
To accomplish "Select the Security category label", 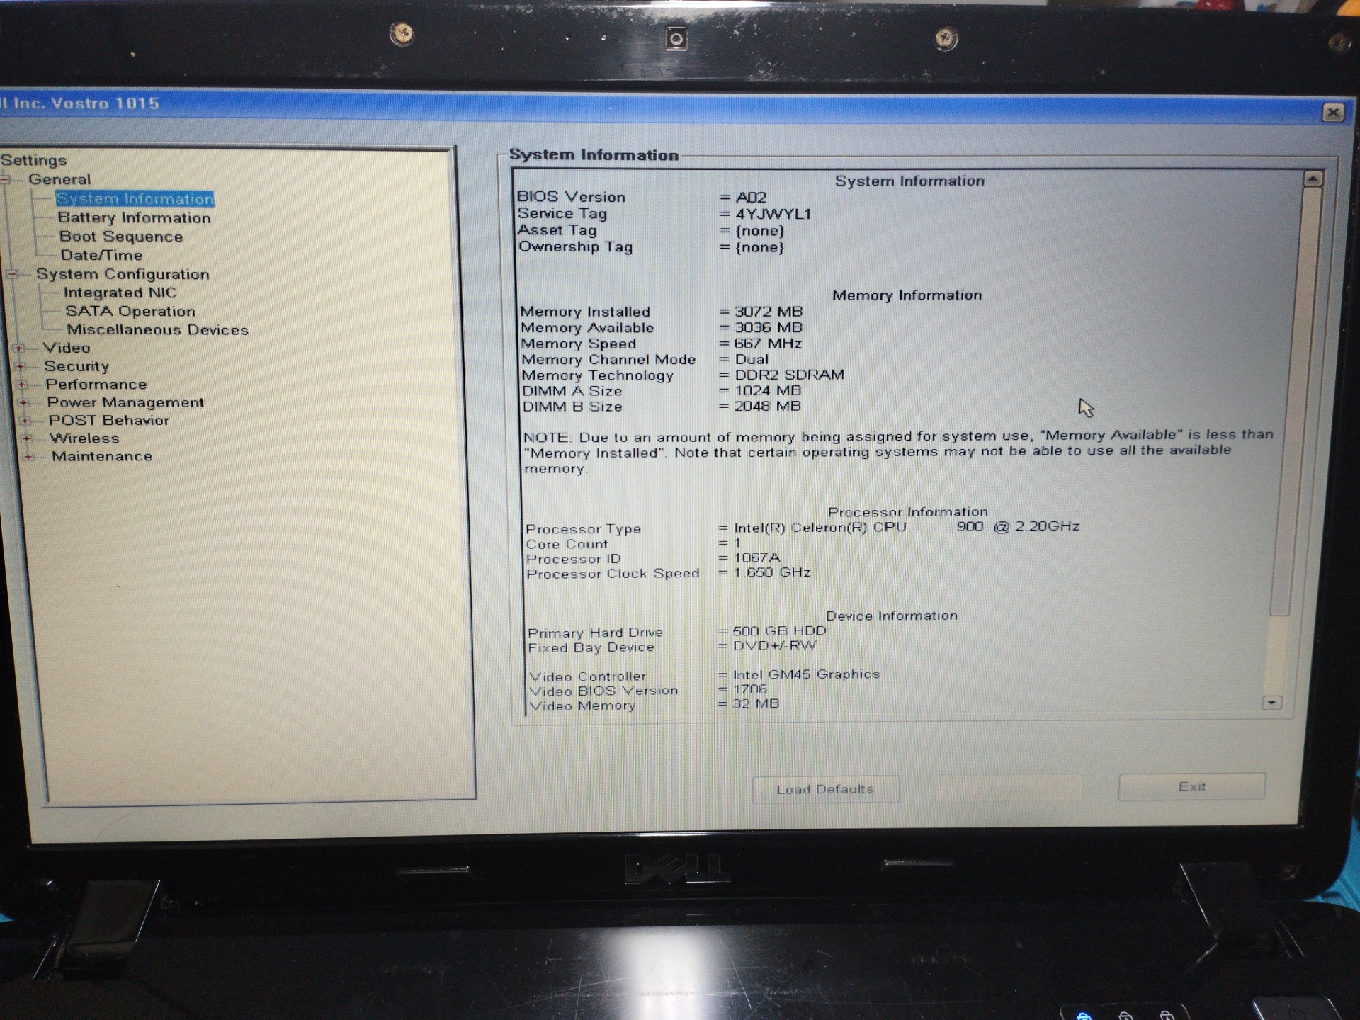I will (x=76, y=366).
